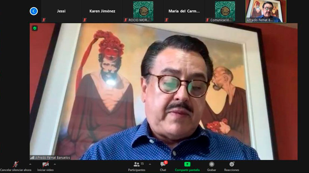Image resolution: width=309 pixels, height=173 pixels.
Task: Select Alfredo Femat B... video thumbnail
Action: coord(266,11)
